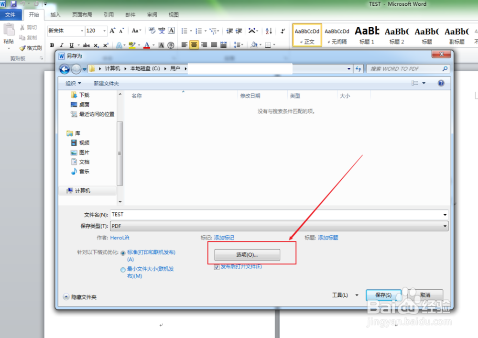Click Format Painter in clipboard group
Viewport: 478px width, 338px height.
[31, 48]
